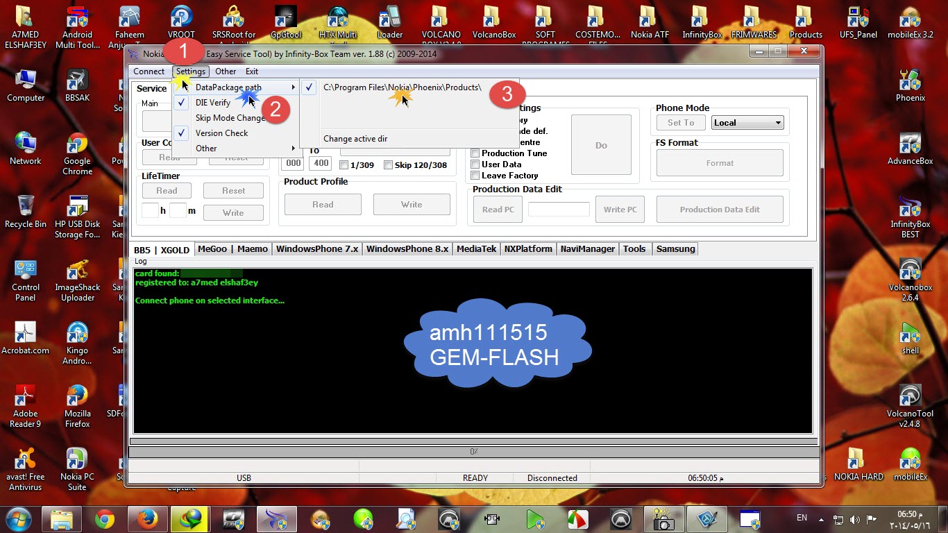Click the Write PC button

[x=620, y=210]
